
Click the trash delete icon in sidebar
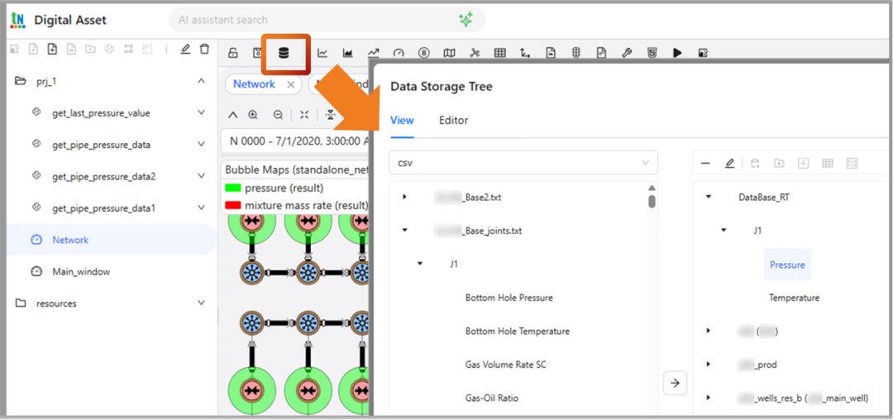[204, 50]
